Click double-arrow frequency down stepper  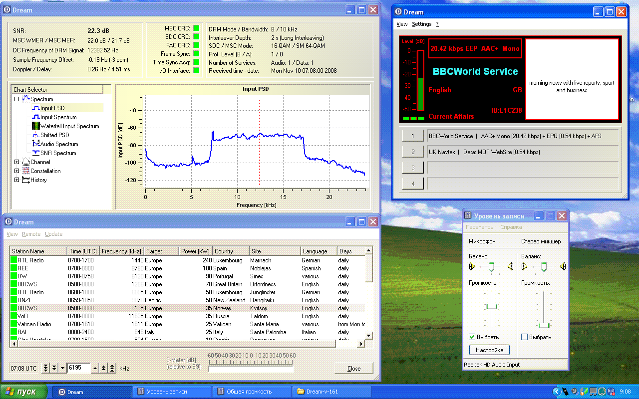click(x=54, y=368)
